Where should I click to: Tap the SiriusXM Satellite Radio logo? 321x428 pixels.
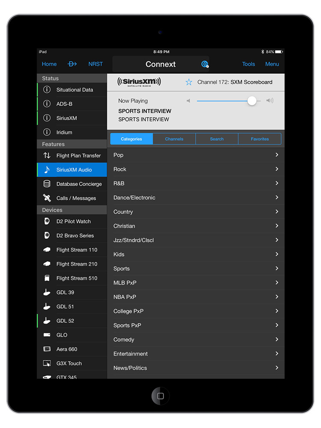pos(139,82)
